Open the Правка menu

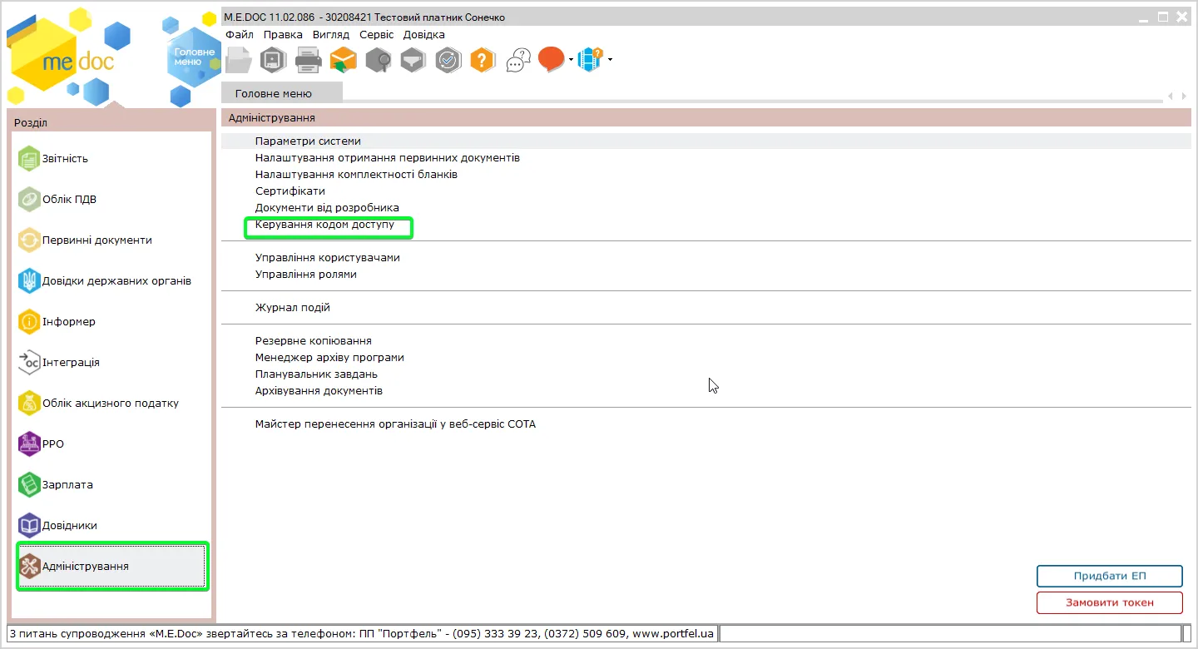(x=283, y=35)
